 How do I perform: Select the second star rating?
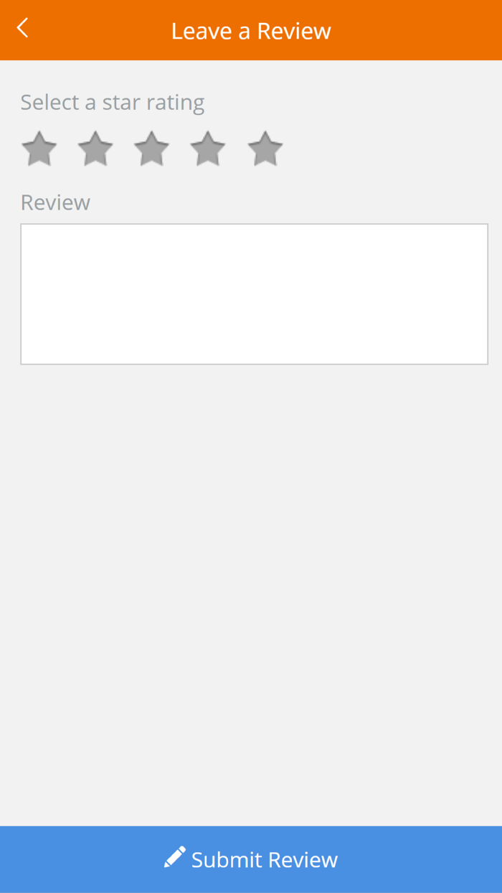tap(95, 149)
